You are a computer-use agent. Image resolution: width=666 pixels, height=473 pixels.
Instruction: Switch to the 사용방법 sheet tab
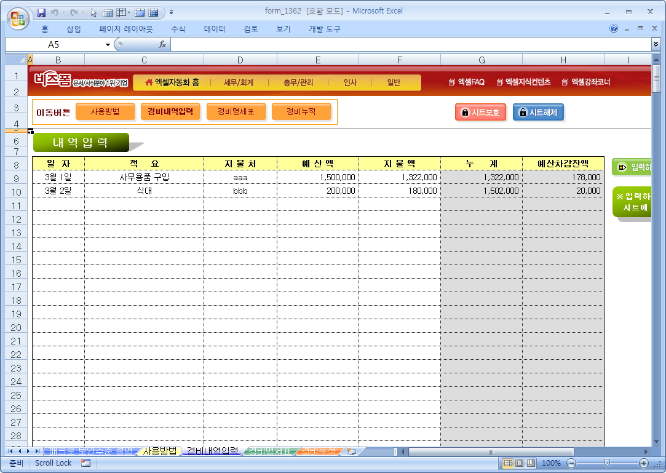click(x=159, y=451)
